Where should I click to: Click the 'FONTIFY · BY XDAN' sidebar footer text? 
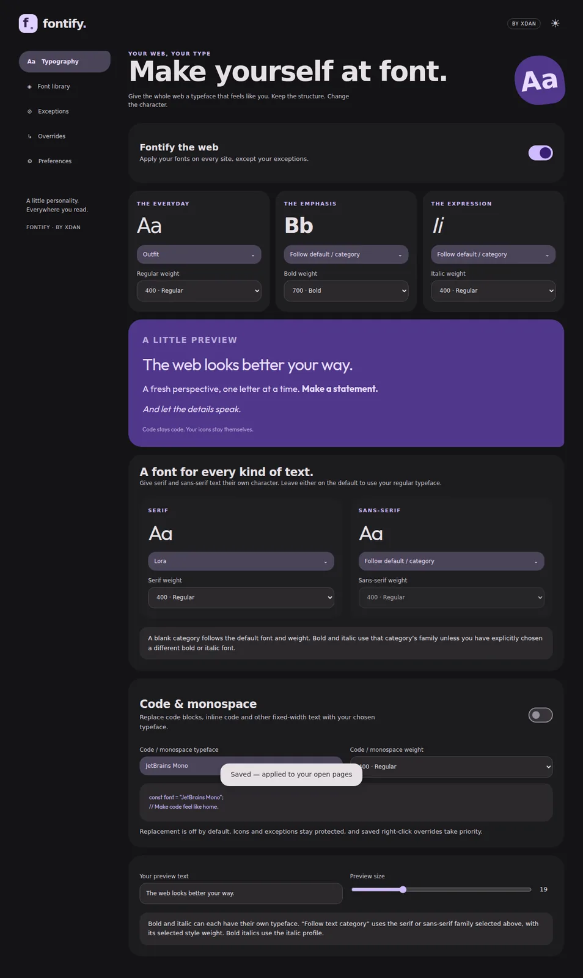click(53, 227)
